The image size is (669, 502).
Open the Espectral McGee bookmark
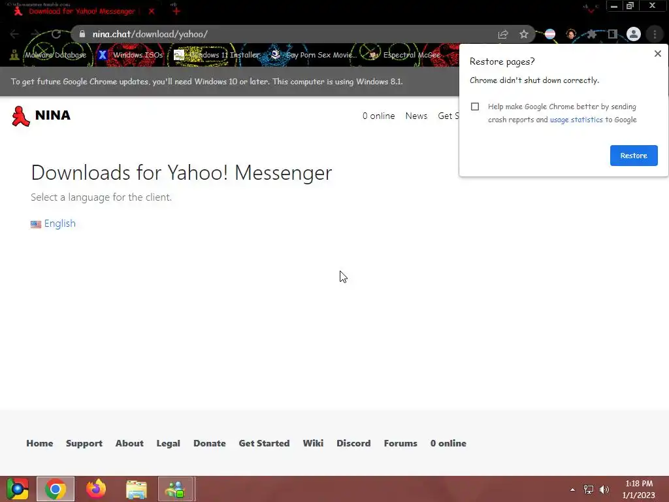click(404, 55)
